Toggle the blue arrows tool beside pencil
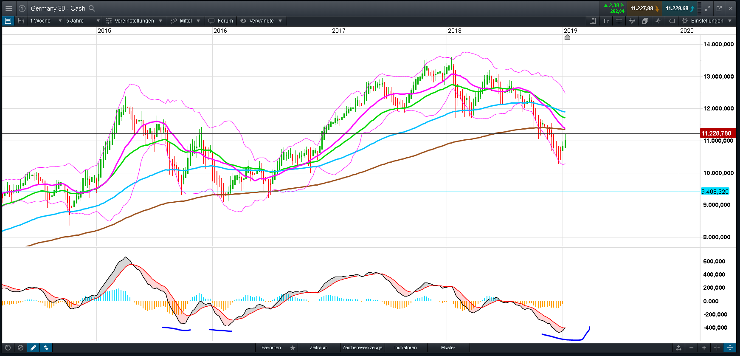This screenshot has height=356, width=740. (46, 348)
